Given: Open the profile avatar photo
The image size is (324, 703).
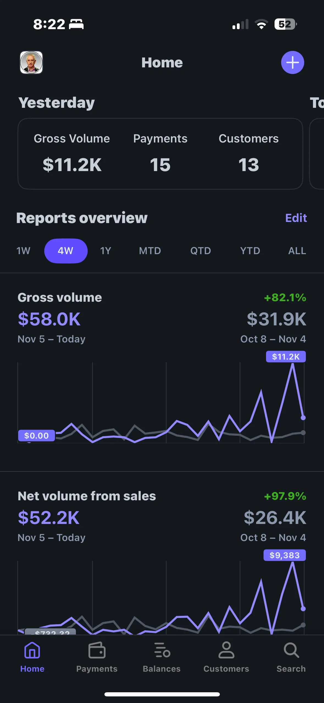Looking at the screenshot, I should [x=31, y=62].
